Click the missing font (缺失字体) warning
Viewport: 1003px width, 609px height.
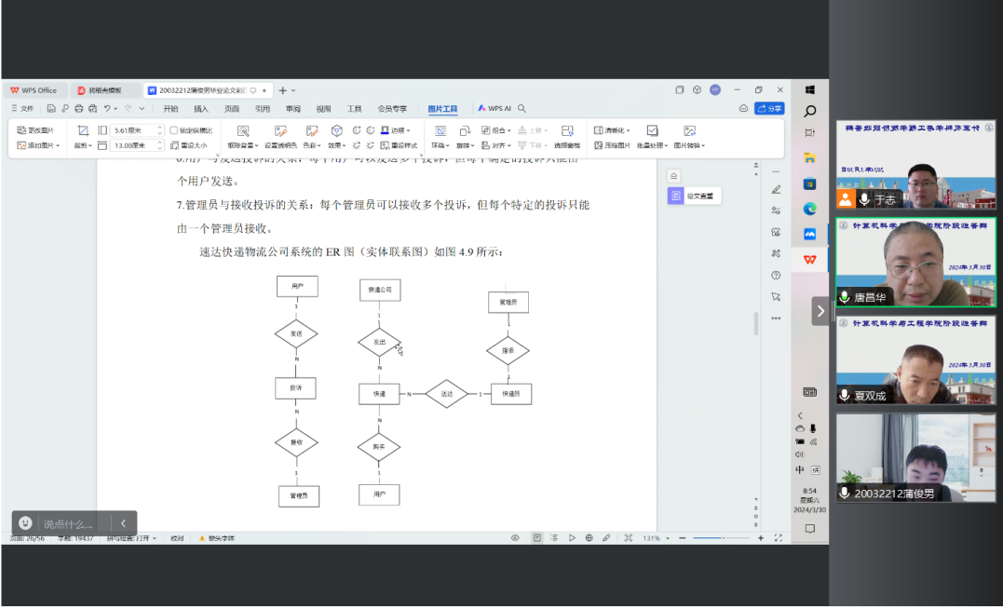tap(217, 538)
